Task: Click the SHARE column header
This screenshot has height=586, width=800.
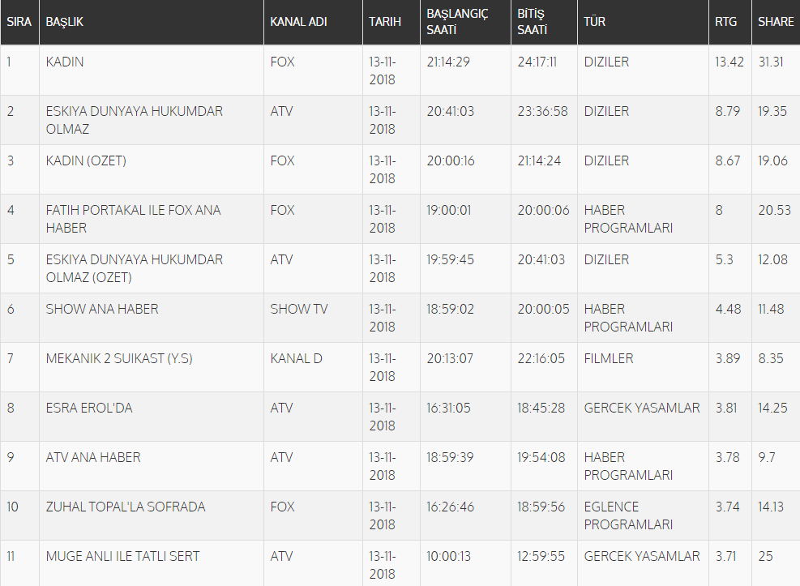Action: tap(776, 22)
